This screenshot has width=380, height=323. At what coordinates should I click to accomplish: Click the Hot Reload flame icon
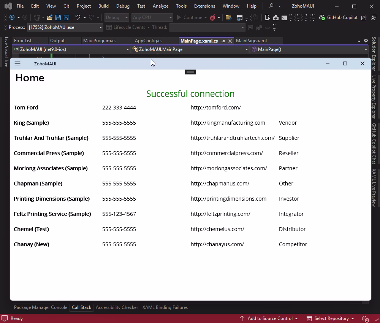(212, 17)
